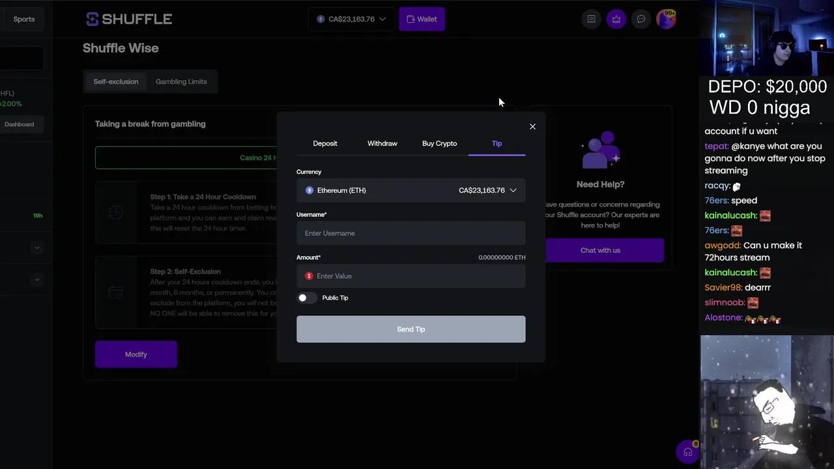Switch to the Buy Crypto tab
834x469 pixels.
click(440, 143)
